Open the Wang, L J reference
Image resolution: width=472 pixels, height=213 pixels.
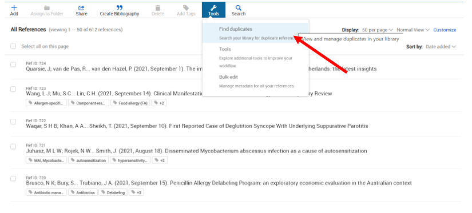pyautogui.click(x=179, y=94)
